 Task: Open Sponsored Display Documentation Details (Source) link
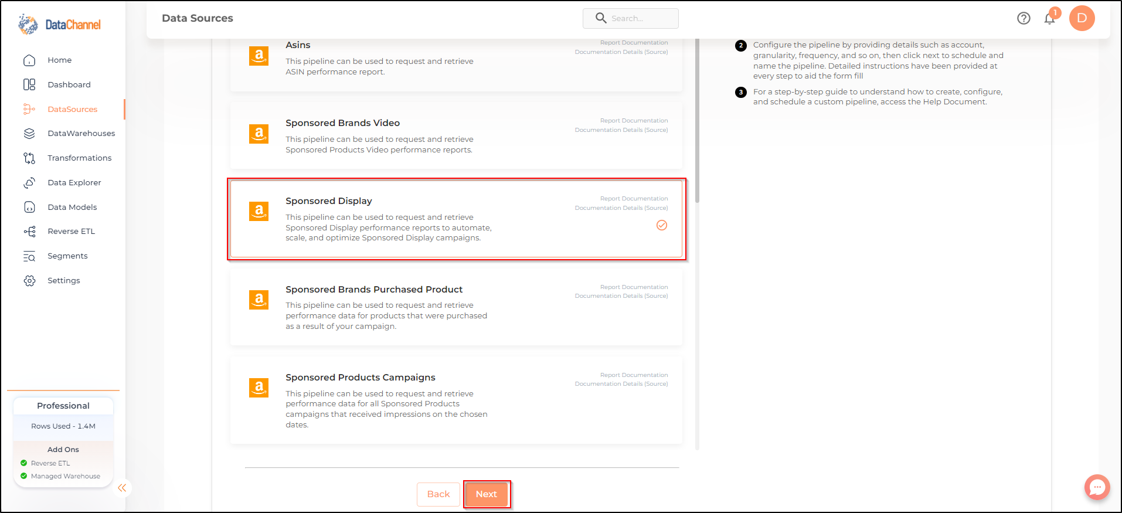coord(621,208)
